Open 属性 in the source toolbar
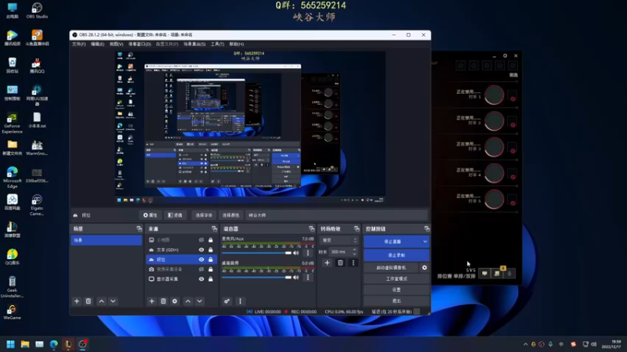Viewport: 627px width, 352px height. [150, 215]
